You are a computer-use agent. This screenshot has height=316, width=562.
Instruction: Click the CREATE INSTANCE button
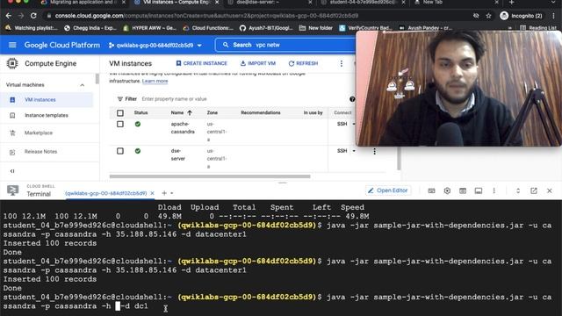[201, 63]
